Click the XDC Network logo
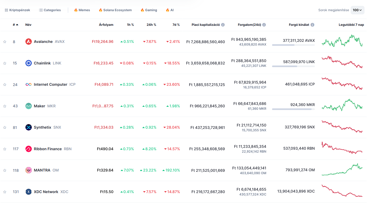372x204 pixels. point(29,192)
